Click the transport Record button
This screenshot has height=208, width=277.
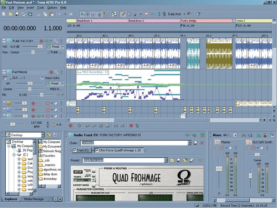point(70,126)
